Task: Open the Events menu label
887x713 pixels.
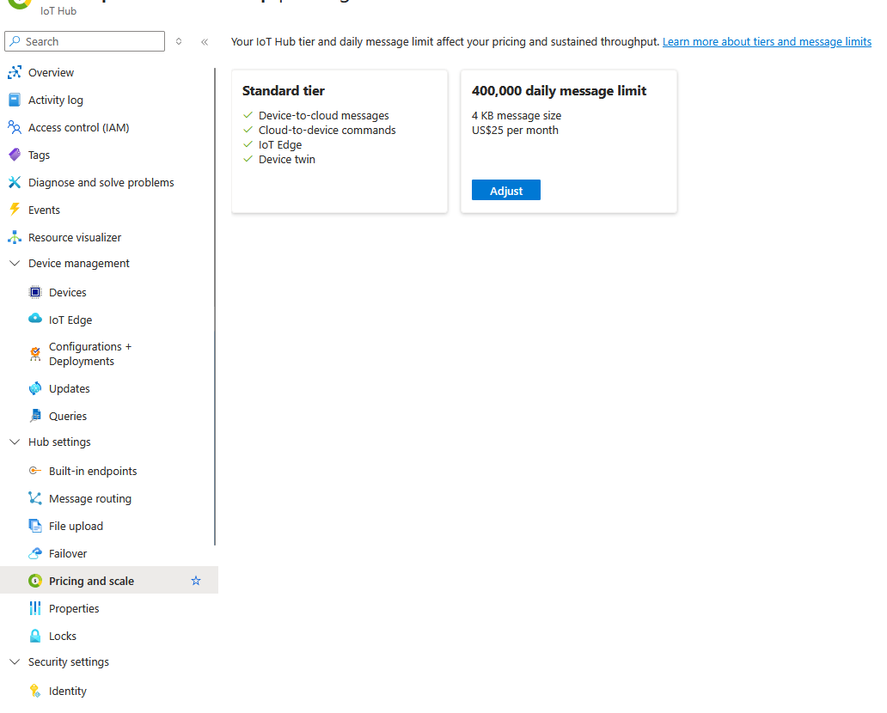Action: tap(44, 210)
